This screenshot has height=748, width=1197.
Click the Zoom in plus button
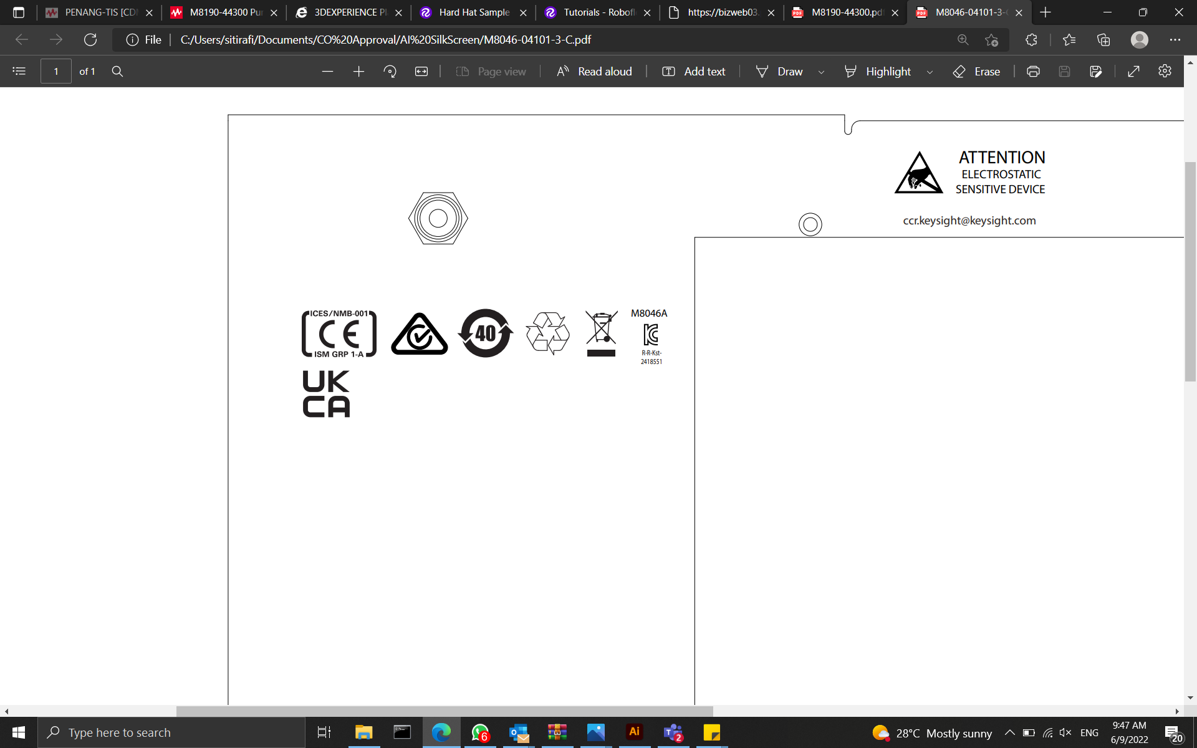358,72
